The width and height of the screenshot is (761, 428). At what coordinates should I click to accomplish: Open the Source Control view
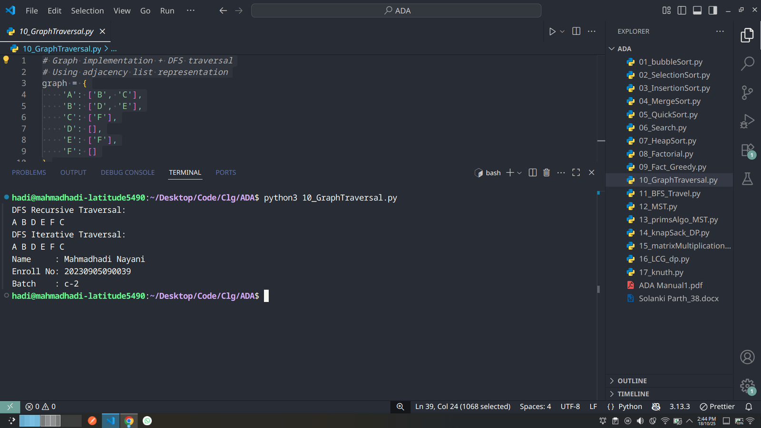(747, 92)
